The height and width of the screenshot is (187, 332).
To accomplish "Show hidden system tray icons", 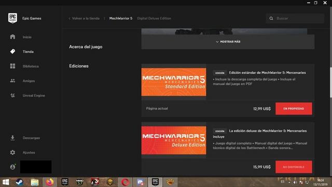I will (x=289, y=182).
